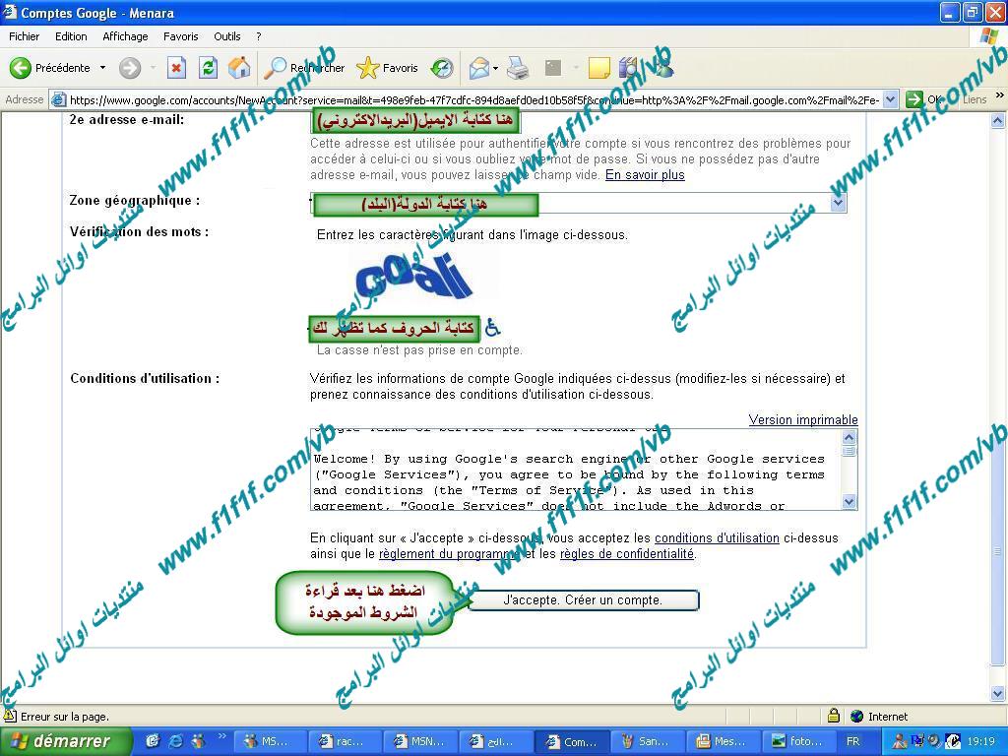
Task: Click the Précédente back button
Action: (x=51, y=68)
